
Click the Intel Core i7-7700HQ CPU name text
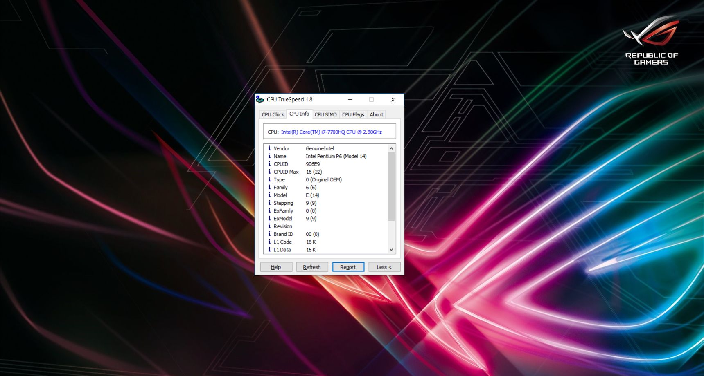pos(331,132)
